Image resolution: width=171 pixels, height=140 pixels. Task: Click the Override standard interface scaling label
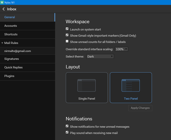click(x=89, y=49)
